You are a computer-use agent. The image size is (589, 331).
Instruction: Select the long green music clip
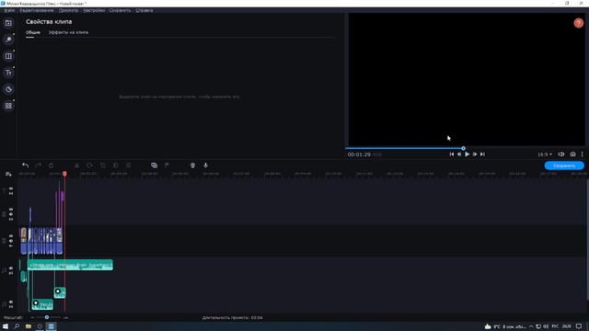70,265
